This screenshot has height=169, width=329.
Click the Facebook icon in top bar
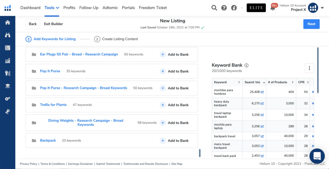click(x=234, y=8)
